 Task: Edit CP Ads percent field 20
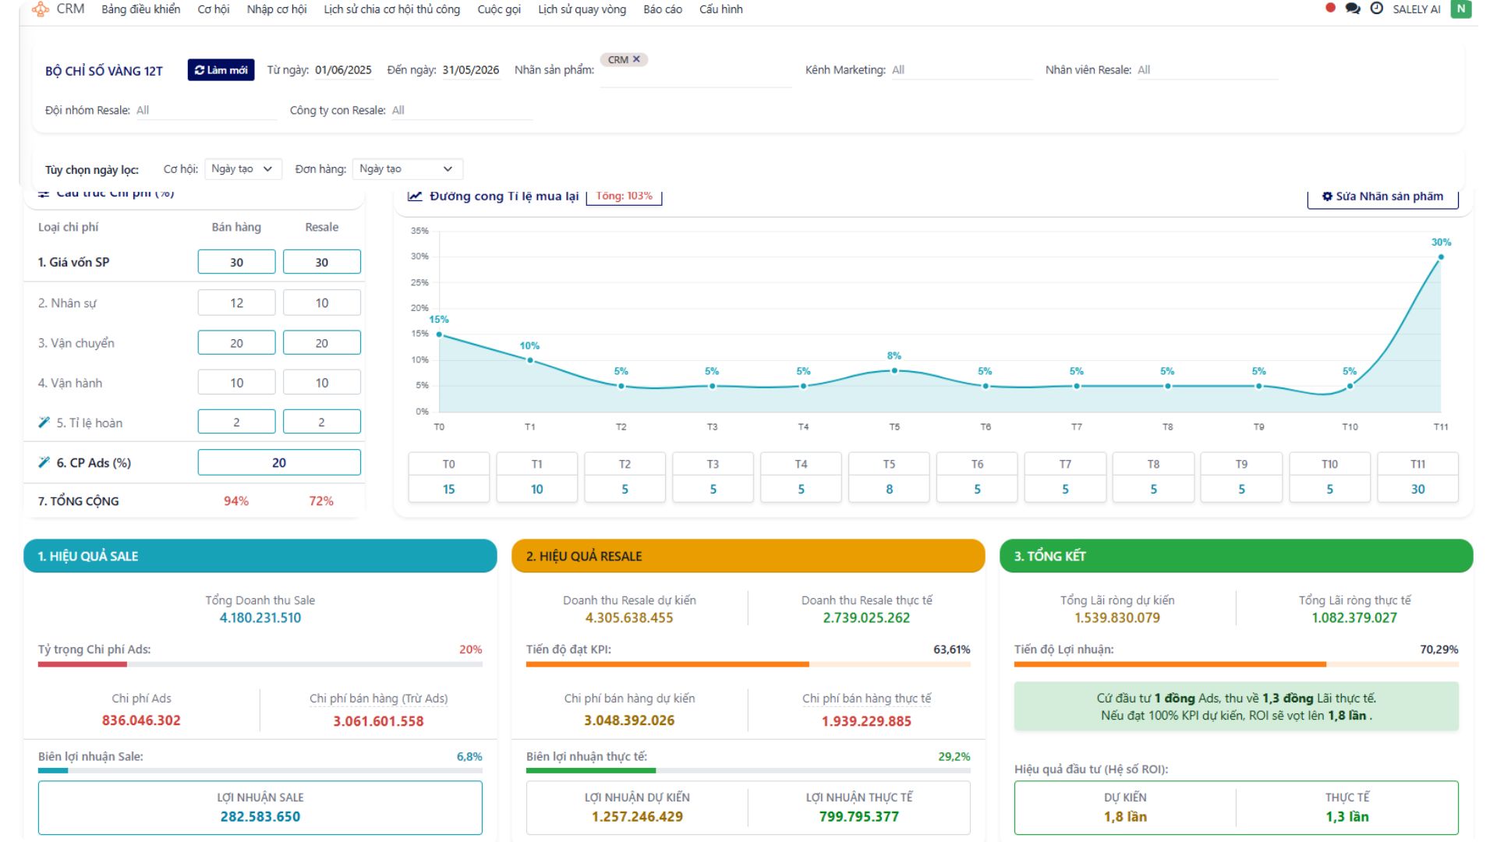pyautogui.click(x=279, y=462)
